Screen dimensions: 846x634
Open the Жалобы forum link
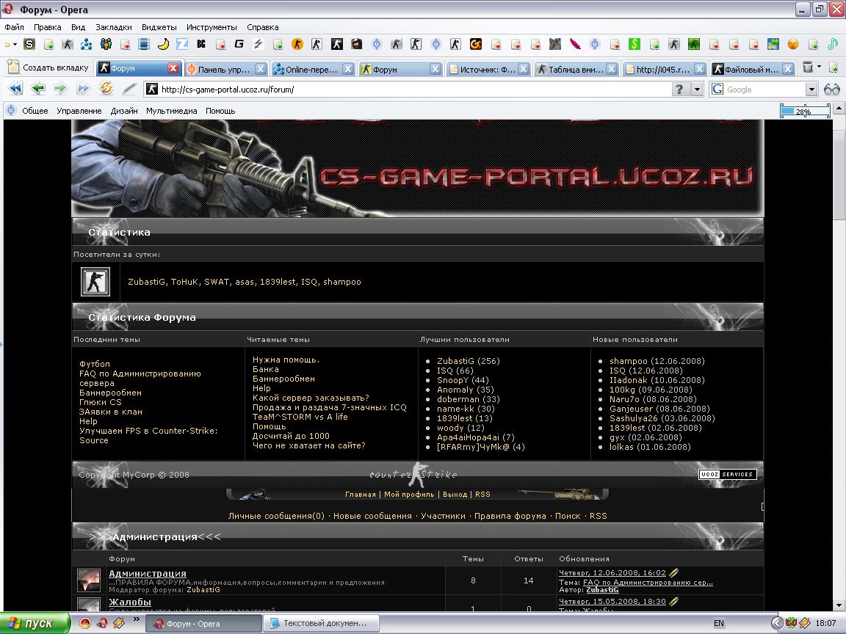(x=130, y=602)
